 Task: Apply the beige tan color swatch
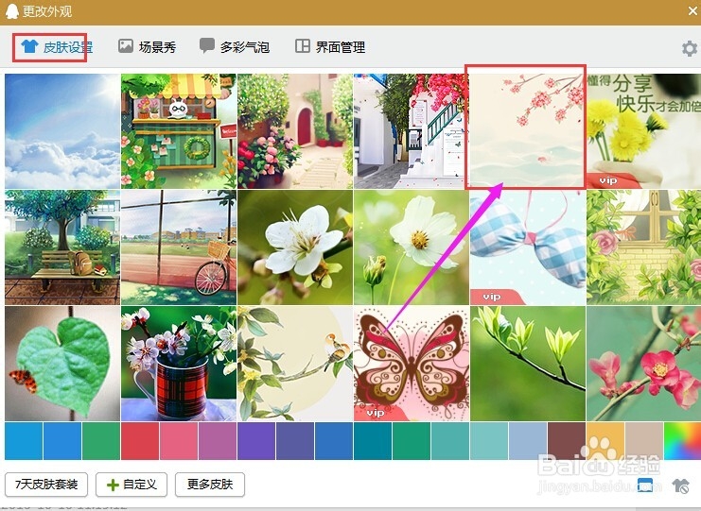tap(644, 441)
